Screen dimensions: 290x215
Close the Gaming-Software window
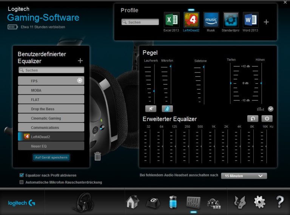click(285, 2)
